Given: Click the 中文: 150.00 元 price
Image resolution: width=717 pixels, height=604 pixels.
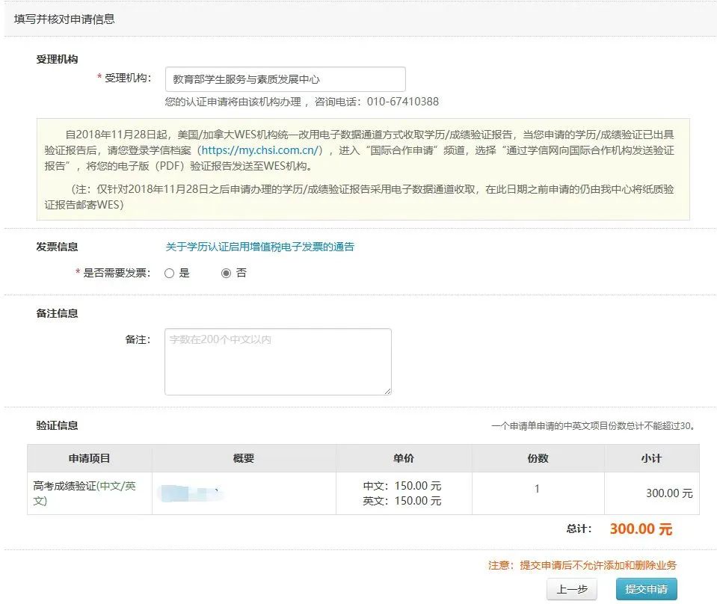Looking at the screenshot, I should 402,486.
